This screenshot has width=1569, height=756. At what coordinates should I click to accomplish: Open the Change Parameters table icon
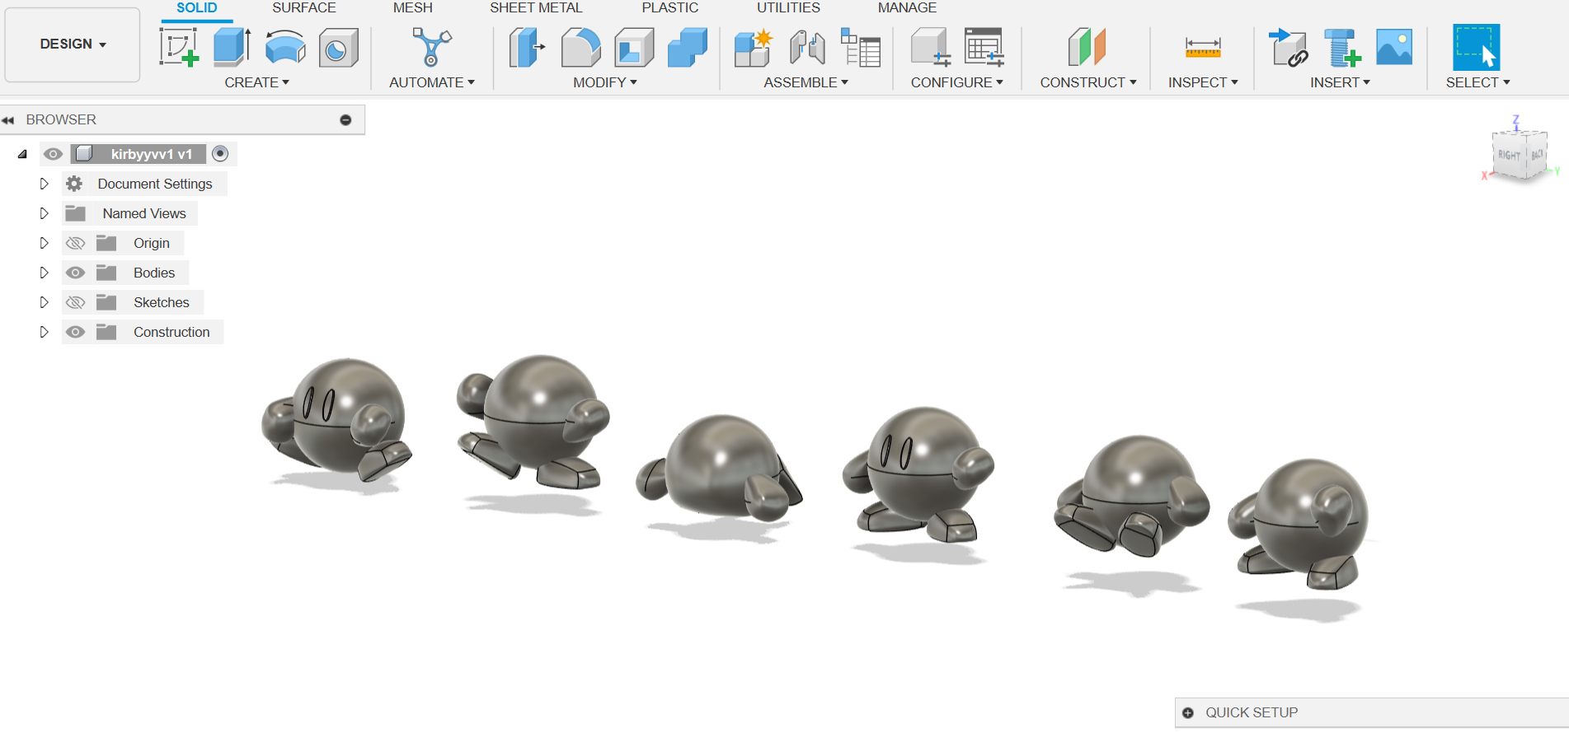point(984,47)
